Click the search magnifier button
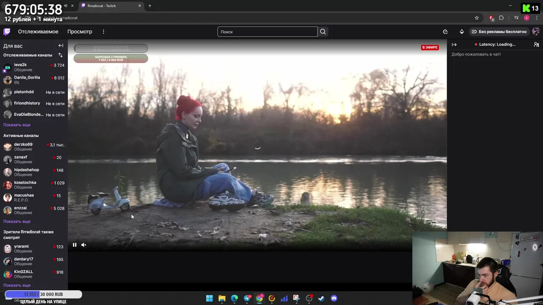Viewport: 543px width, 305px height. [x=323, y=32]
